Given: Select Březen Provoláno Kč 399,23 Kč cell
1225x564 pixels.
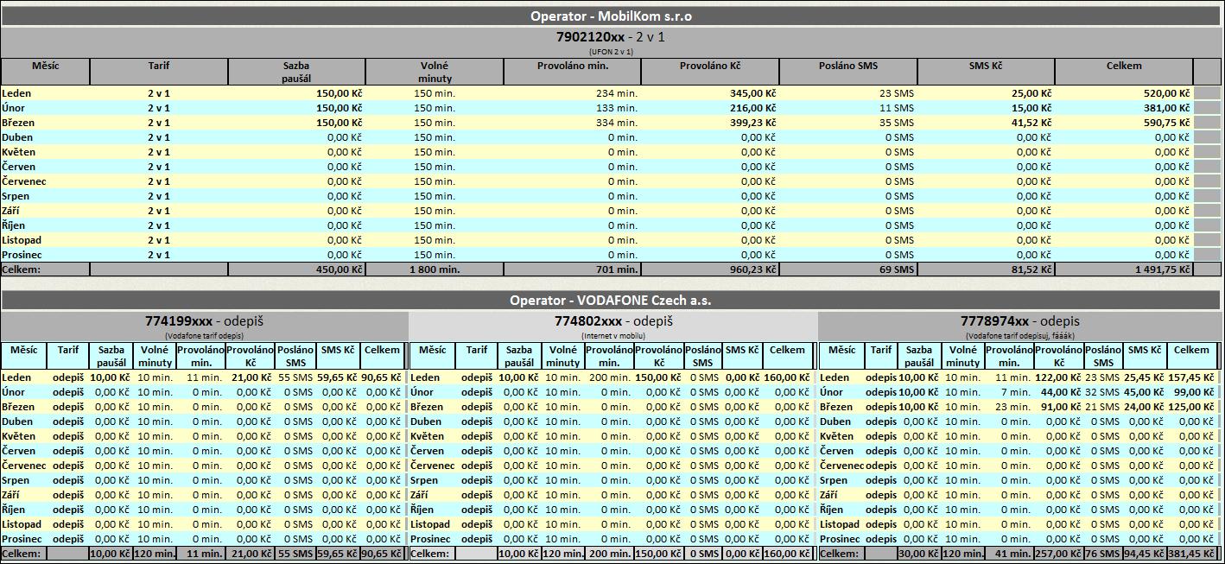Looking at the screenshot, I should (710, 123).
